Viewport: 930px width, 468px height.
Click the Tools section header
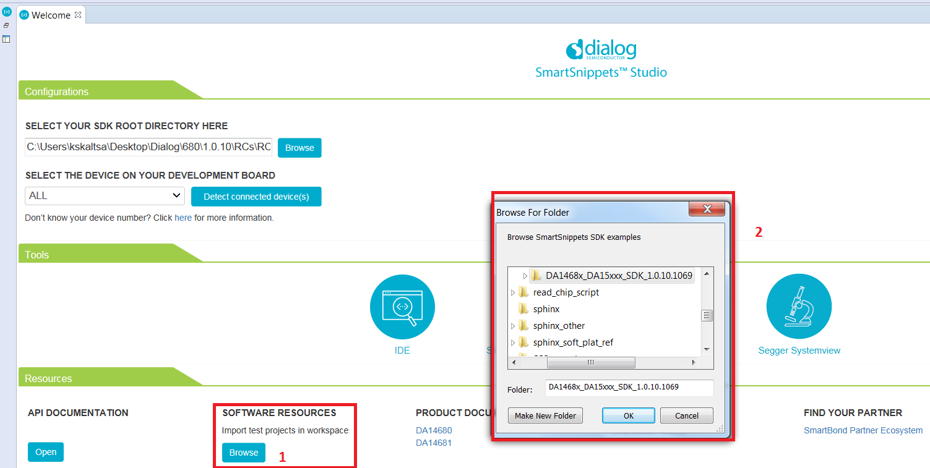37,255
